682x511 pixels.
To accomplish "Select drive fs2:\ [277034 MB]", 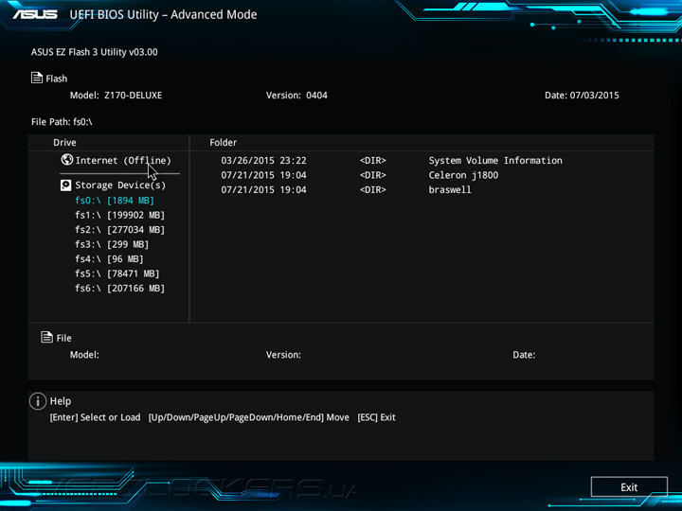I will [x=119, y=230].
